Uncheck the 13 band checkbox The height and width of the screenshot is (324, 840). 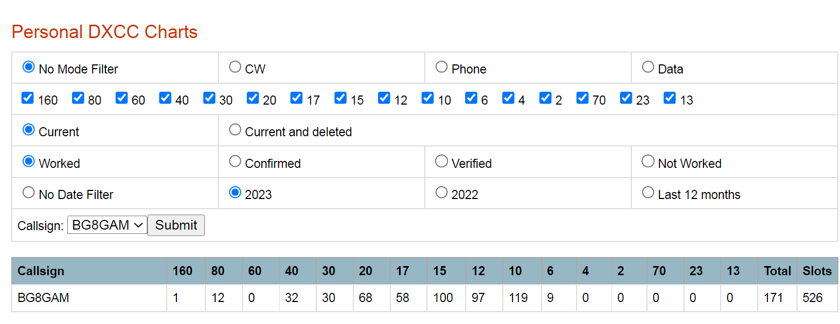click(x=670, y=98)
